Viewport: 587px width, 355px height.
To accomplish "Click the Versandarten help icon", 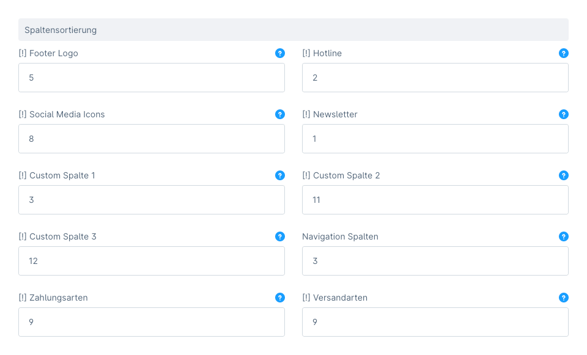I will click(x=564, y=298).
